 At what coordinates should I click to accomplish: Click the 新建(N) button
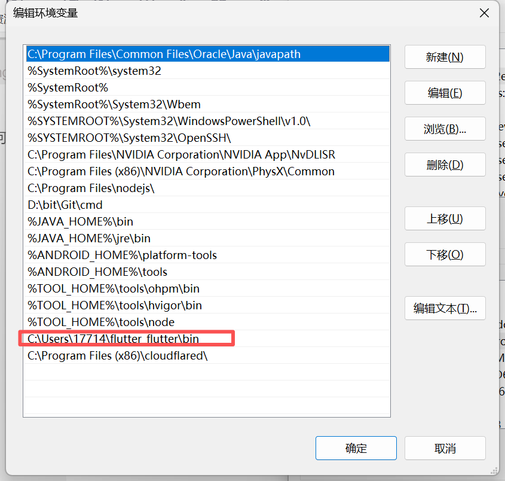click(x=445, y=57)
